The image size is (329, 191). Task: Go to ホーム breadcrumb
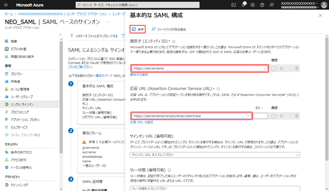click(9, 14)
